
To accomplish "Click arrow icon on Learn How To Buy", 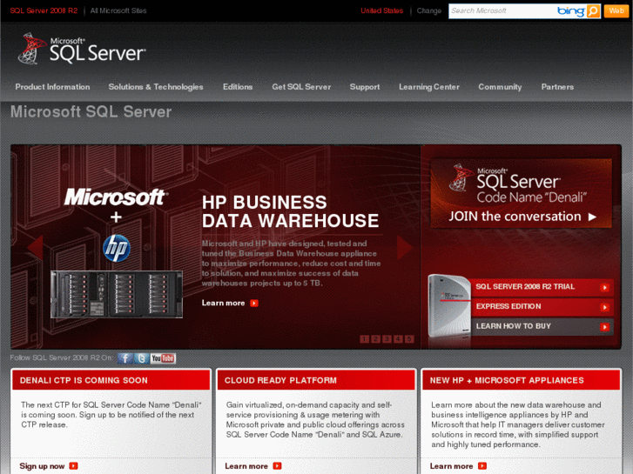I will click(x=604, y=327).
